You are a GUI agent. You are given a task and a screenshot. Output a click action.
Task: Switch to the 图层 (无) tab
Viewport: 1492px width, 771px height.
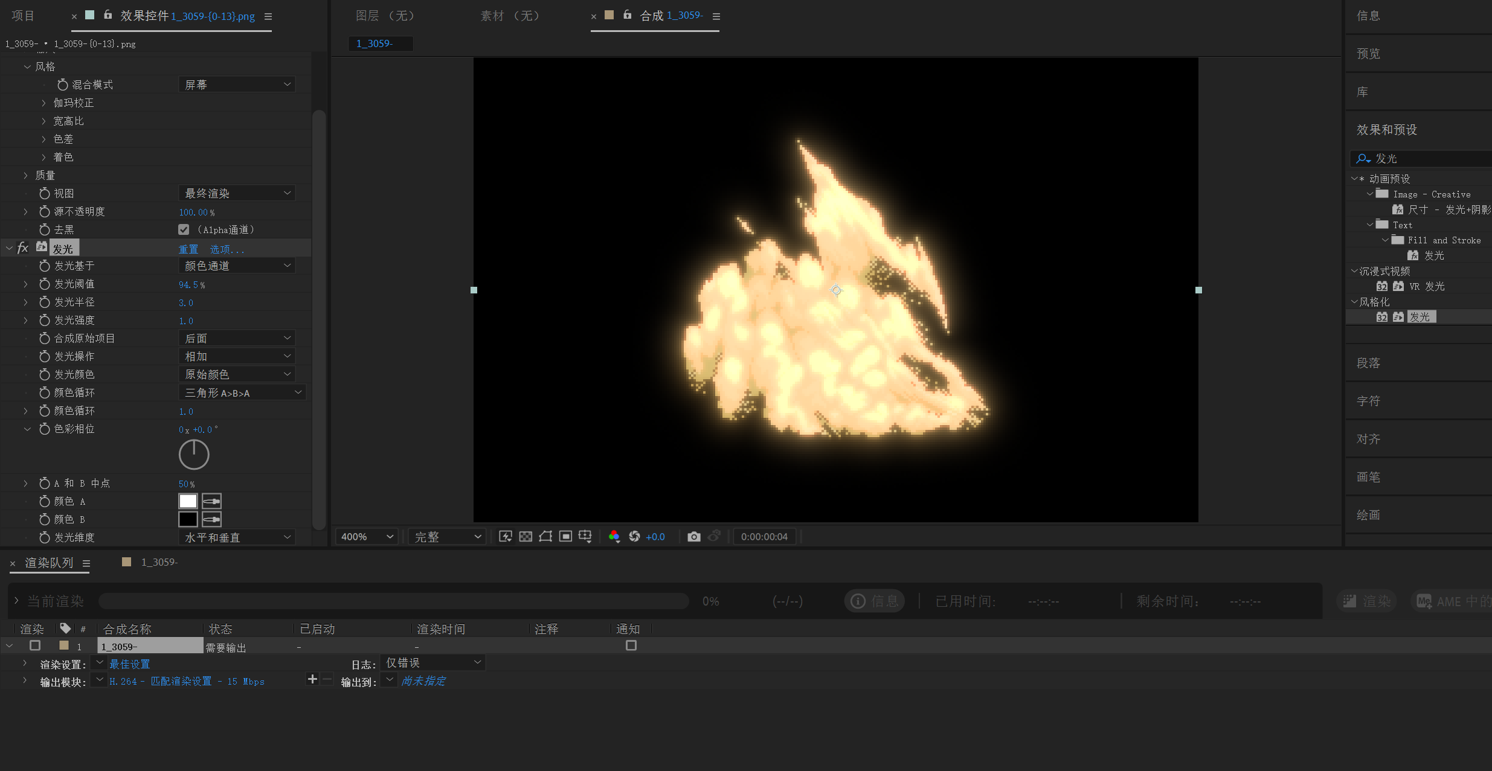pos(385,16)
